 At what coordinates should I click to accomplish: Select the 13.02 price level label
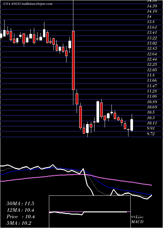(152, 43)
